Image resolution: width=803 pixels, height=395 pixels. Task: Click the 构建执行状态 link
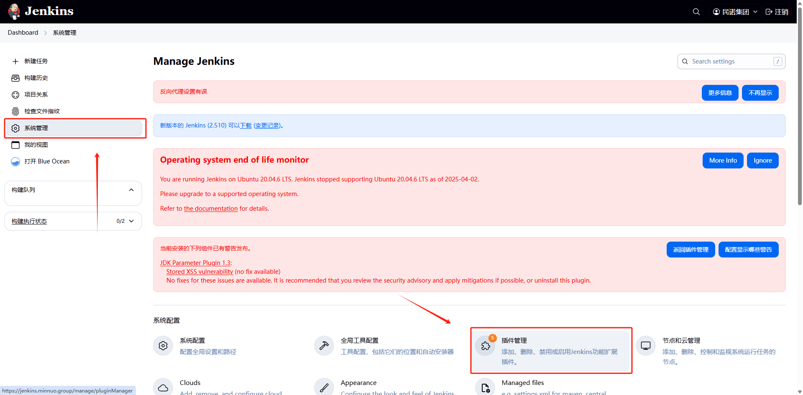click(29, 221)
